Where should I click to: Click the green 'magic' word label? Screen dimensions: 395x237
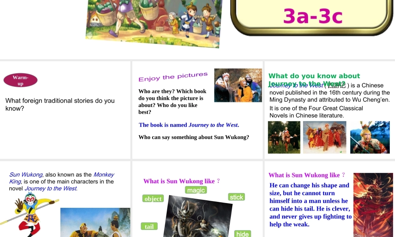(x=196, y=190)
